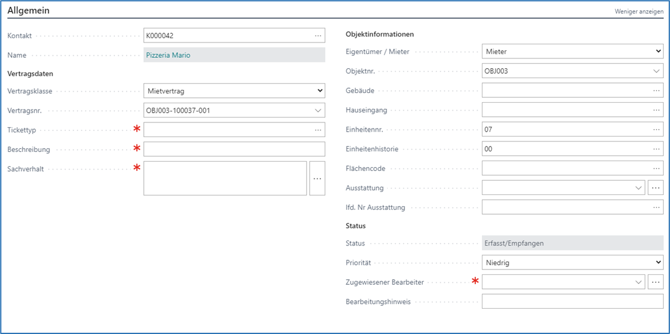Expand the Vertragsklasse dropdown
670x334 pixels.
point(319,91)
